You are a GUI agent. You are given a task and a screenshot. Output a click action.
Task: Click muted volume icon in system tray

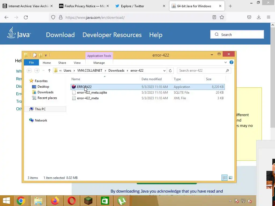[x=249, y=201]
